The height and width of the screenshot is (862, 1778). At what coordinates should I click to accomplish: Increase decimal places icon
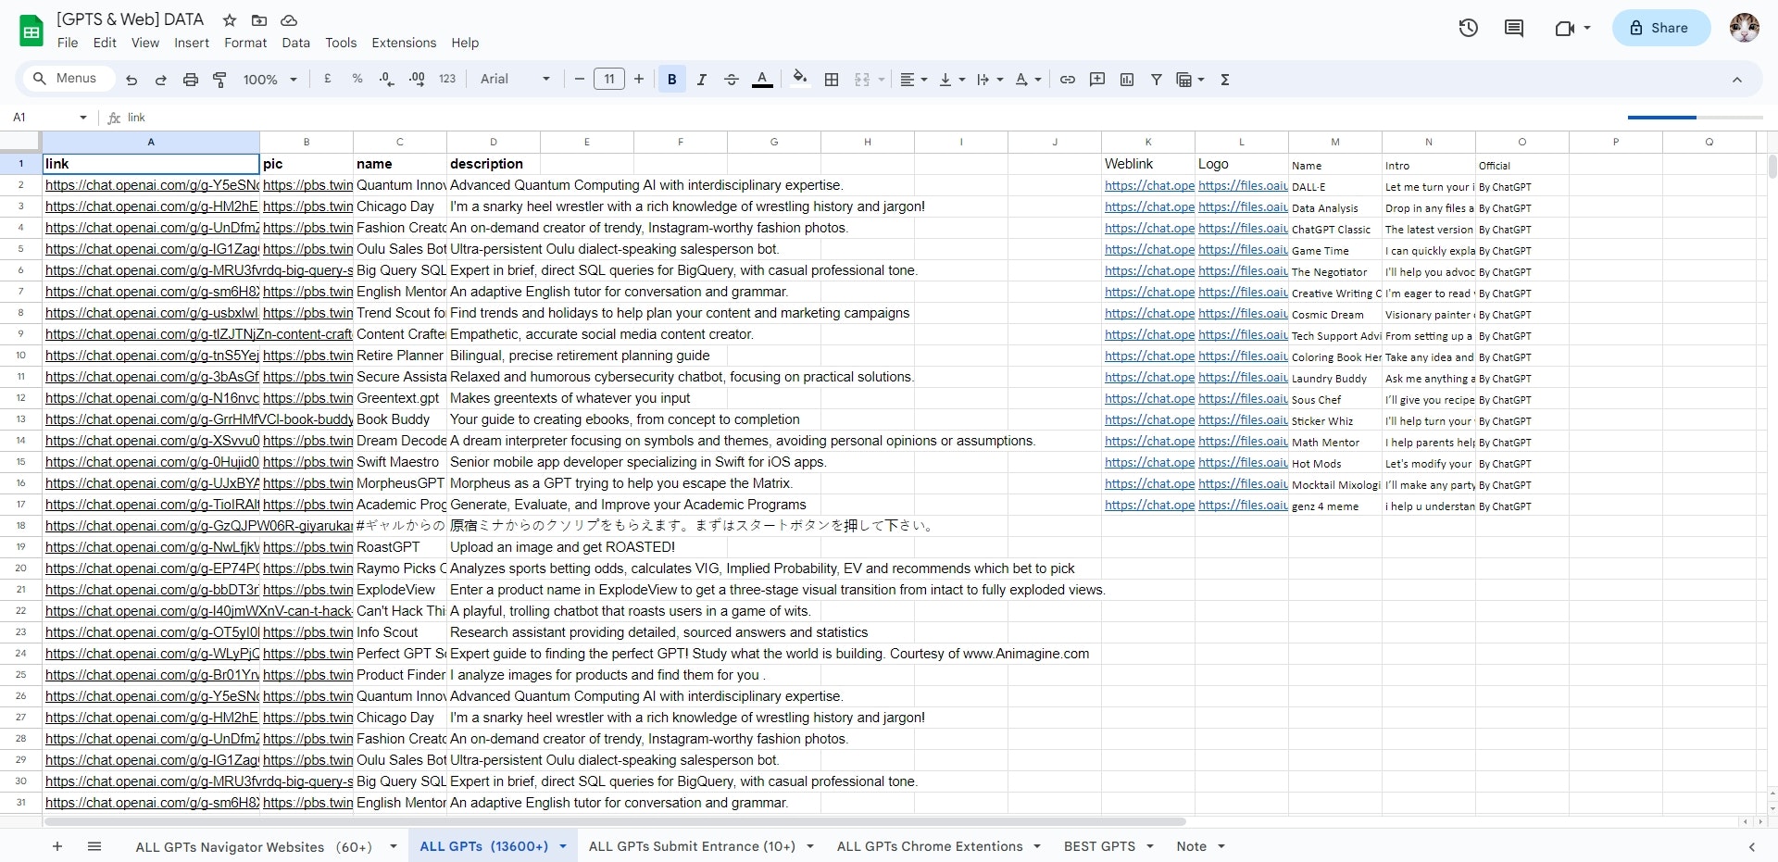pos(417,80)
